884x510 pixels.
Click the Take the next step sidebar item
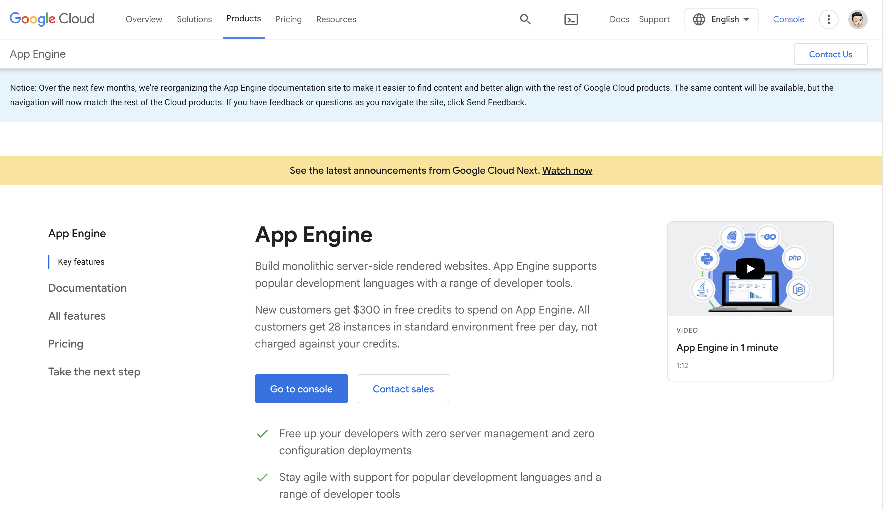pyautogui.click(x=94, y=371)
